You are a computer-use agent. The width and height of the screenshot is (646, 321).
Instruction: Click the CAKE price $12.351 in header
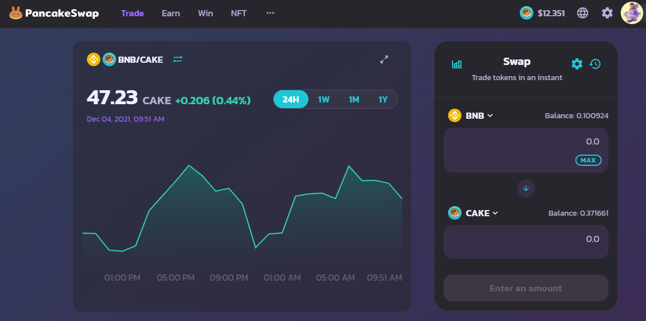tap(551, 13)
